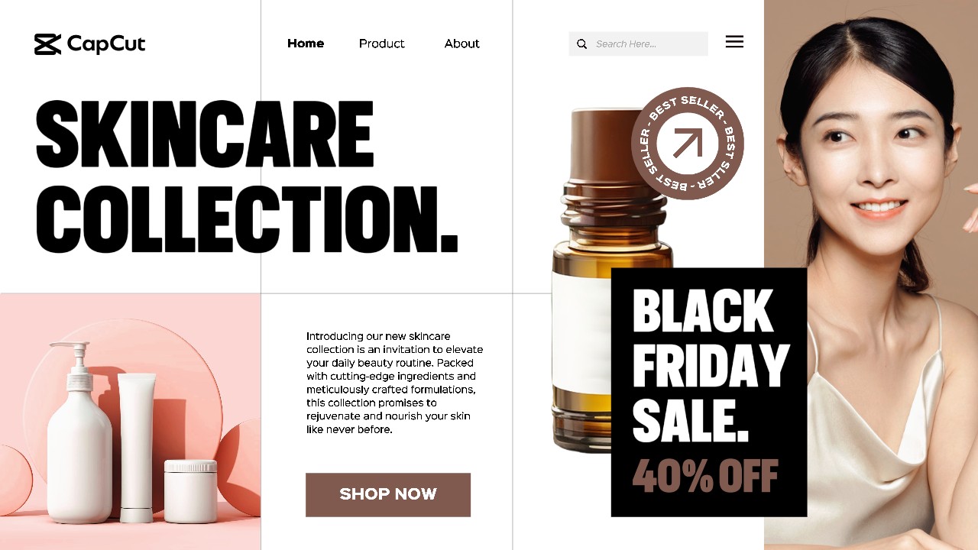Image resolution: width=978 pixels, height=550 pixels.
Task: Click the smiling woman photo
Action: point(871,275)
